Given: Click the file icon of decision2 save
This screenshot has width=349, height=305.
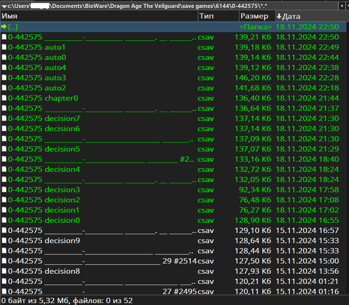Looking at the screenshot, I should pyautogui.click(x=4, y=200).
